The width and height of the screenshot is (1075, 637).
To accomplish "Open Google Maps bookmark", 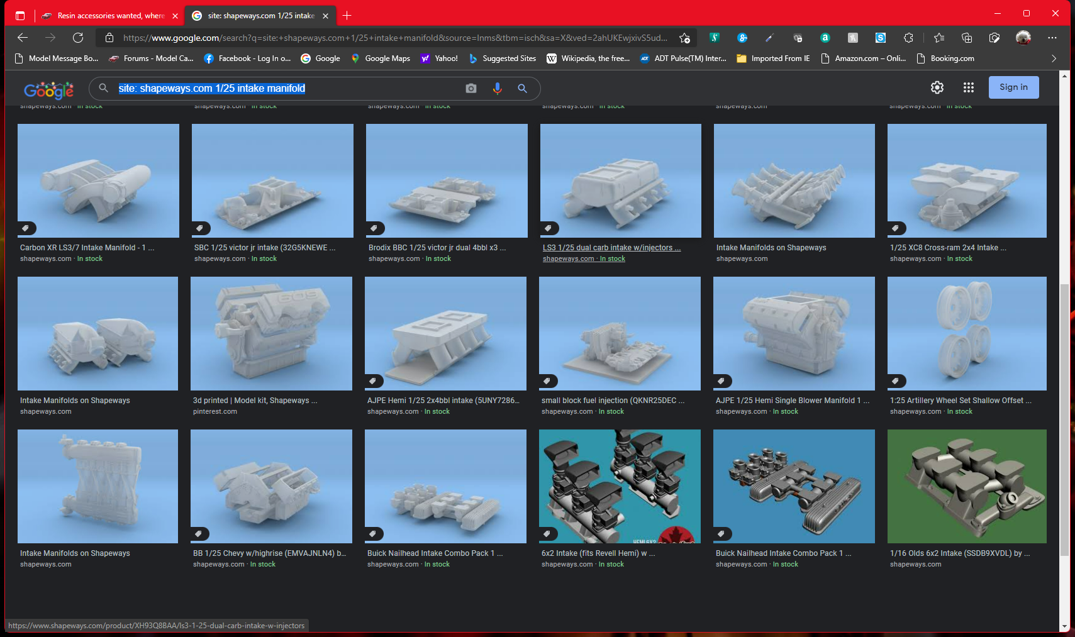I will point(380,58).
